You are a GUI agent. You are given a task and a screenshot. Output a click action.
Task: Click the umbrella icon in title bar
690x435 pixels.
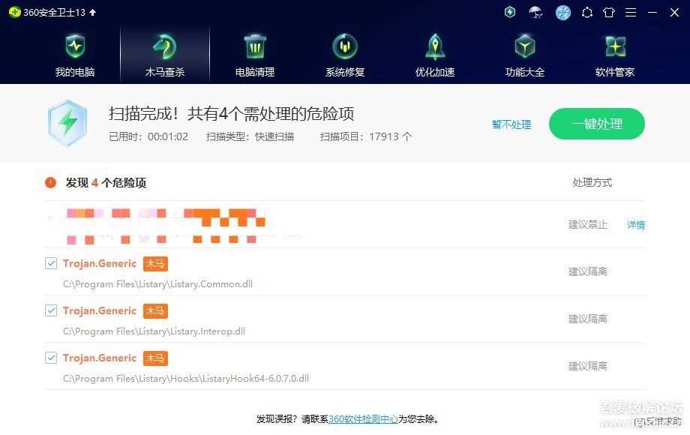click(x=535, y=13)
